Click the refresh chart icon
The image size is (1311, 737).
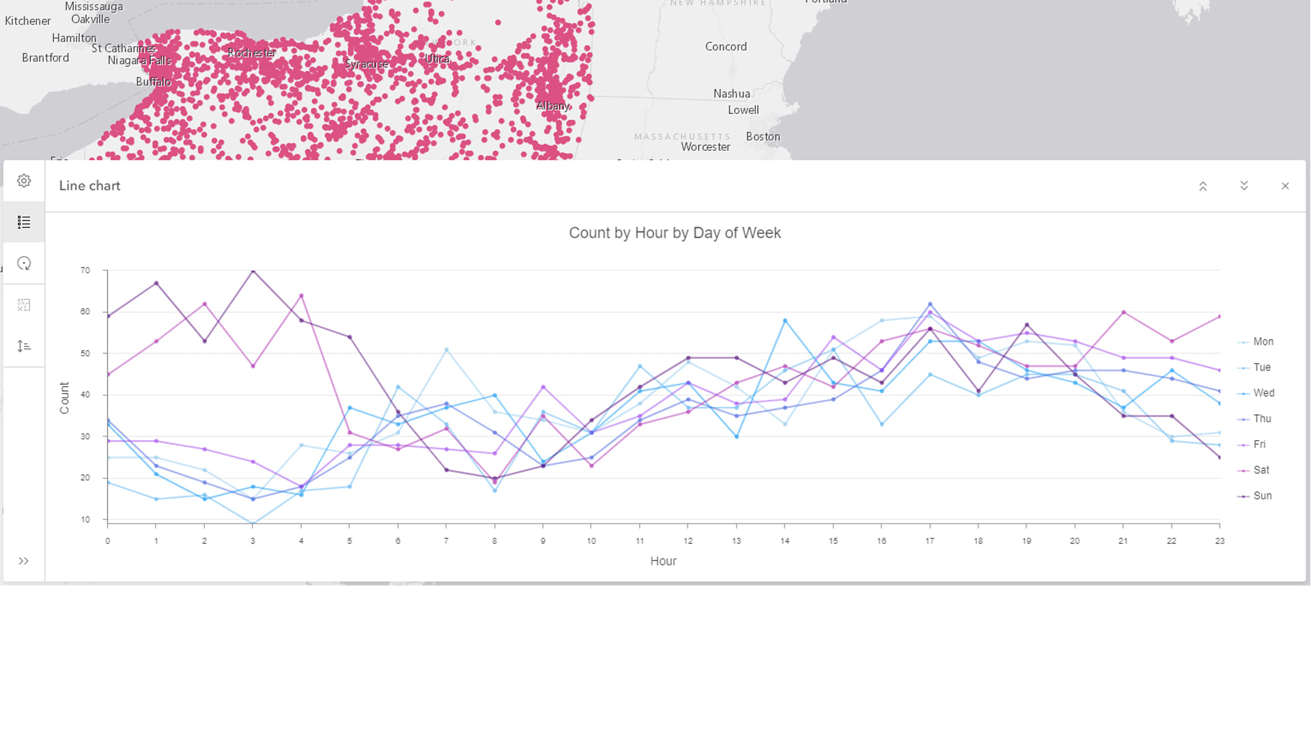[24, 263]
